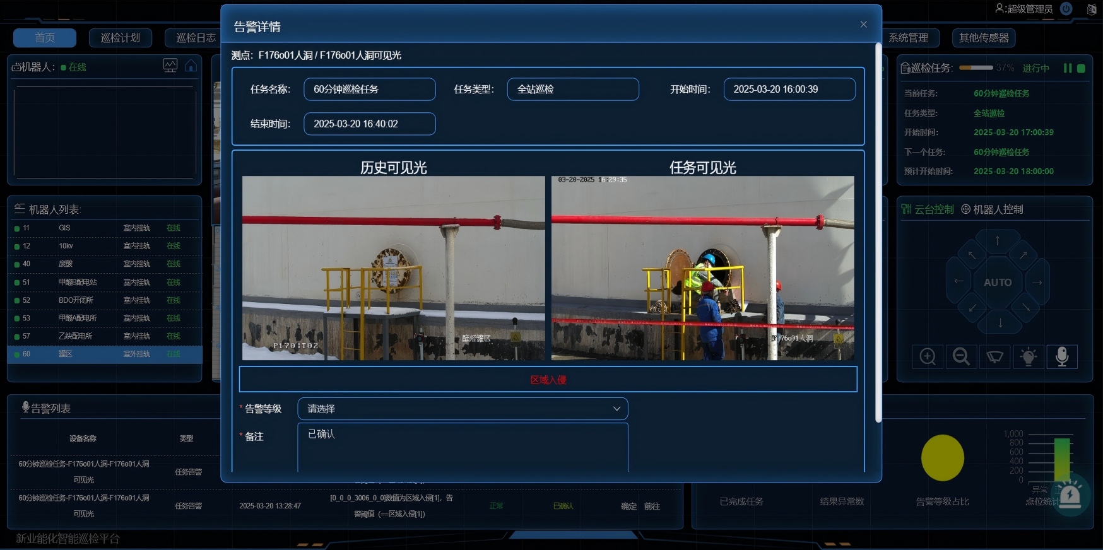Click the PTZ zoom-out magnifier icon
The image size is (1103, 550).
(961, 356)
